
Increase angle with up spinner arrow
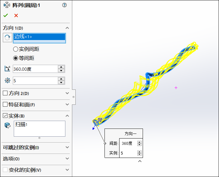tap(61, 67)
